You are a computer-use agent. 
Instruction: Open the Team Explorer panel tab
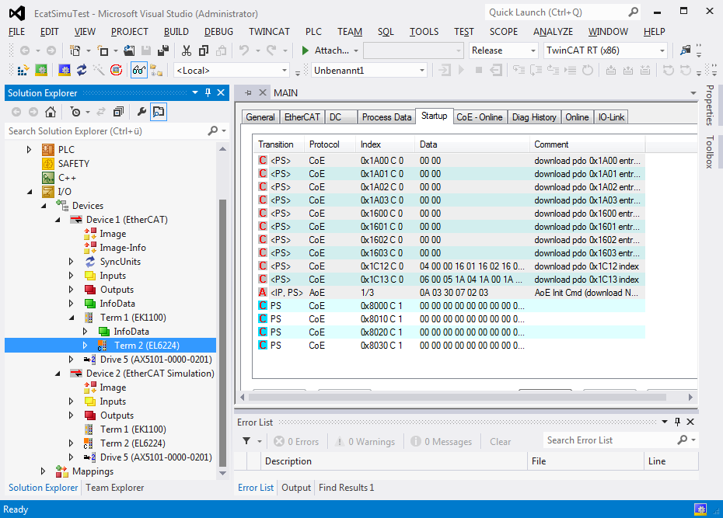[115, 488]
